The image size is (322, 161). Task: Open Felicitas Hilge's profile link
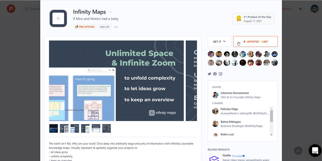(229, 109)
